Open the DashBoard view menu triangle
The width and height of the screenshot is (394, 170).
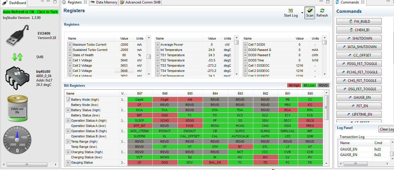tap(42, 2)
